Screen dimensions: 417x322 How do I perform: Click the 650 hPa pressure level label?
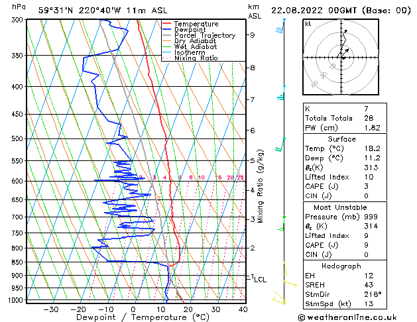(x=19, y=200)
